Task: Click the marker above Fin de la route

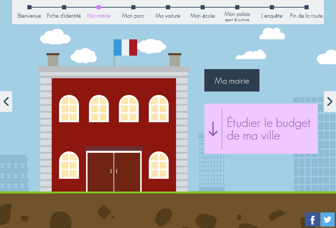Action: pos(307,7)
